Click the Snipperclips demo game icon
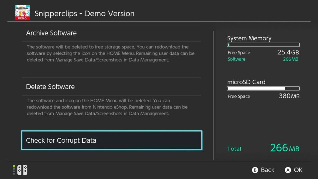The height and width of the screenshot is (179, 318). click(x=22, y=12)
